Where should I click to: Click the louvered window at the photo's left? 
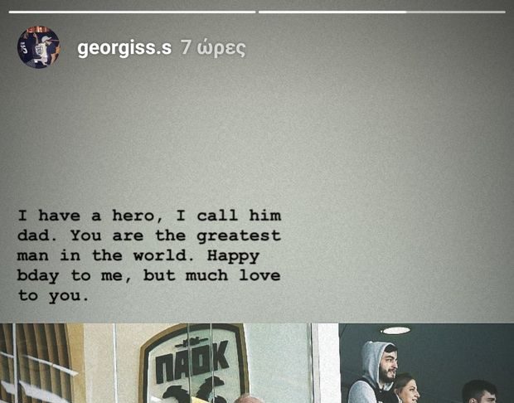click(35, 363)
